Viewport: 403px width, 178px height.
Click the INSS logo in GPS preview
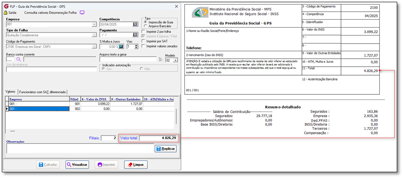[x=200, y=12]
